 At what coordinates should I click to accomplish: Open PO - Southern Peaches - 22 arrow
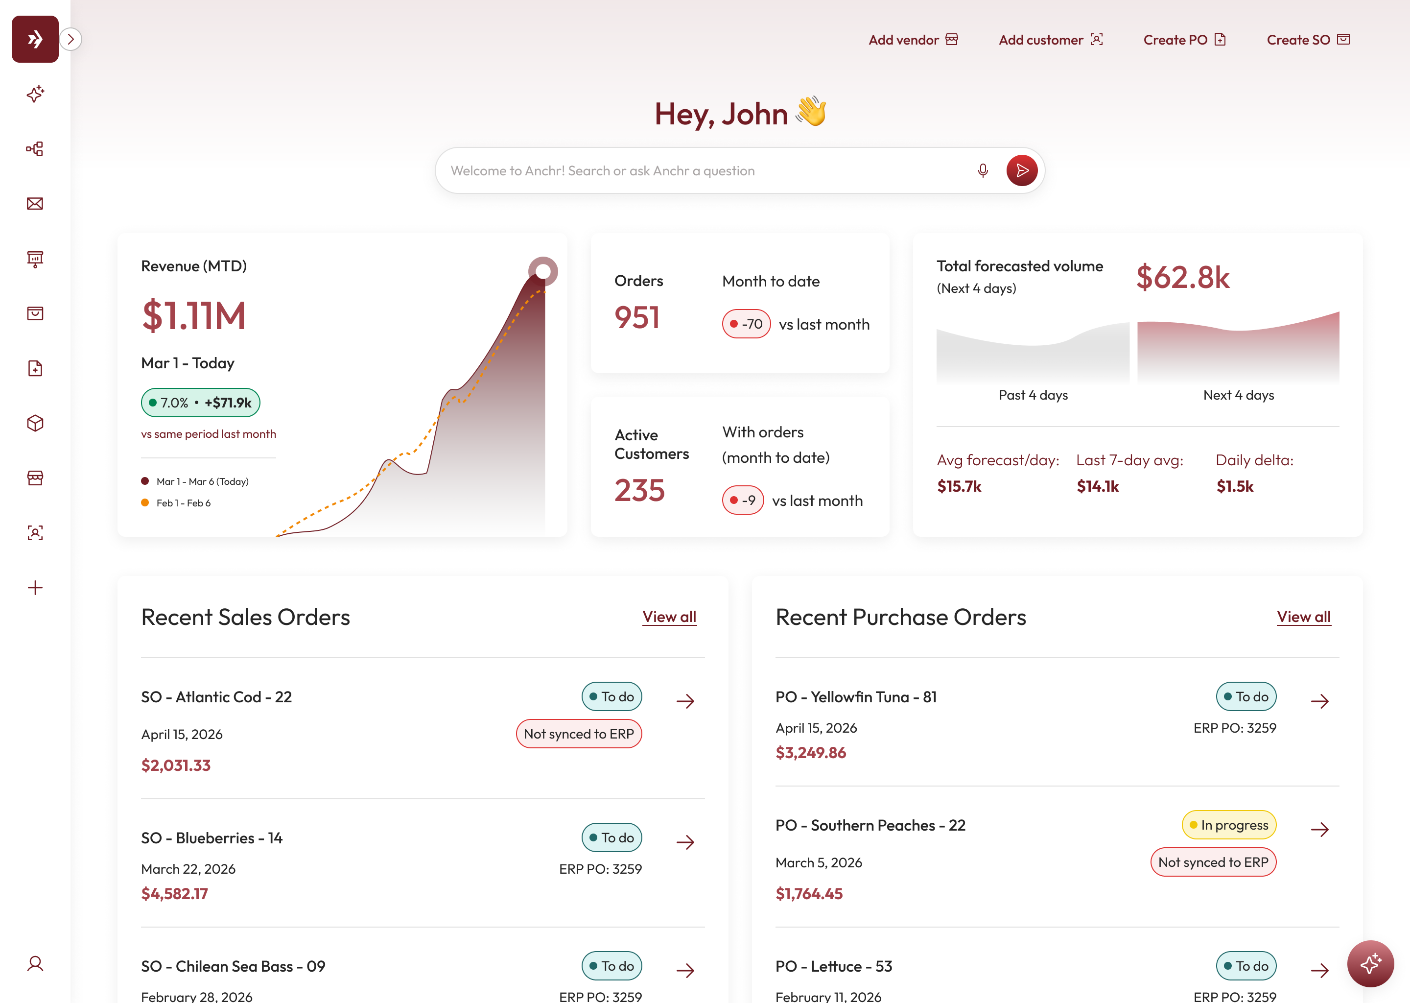[1319, 830]
